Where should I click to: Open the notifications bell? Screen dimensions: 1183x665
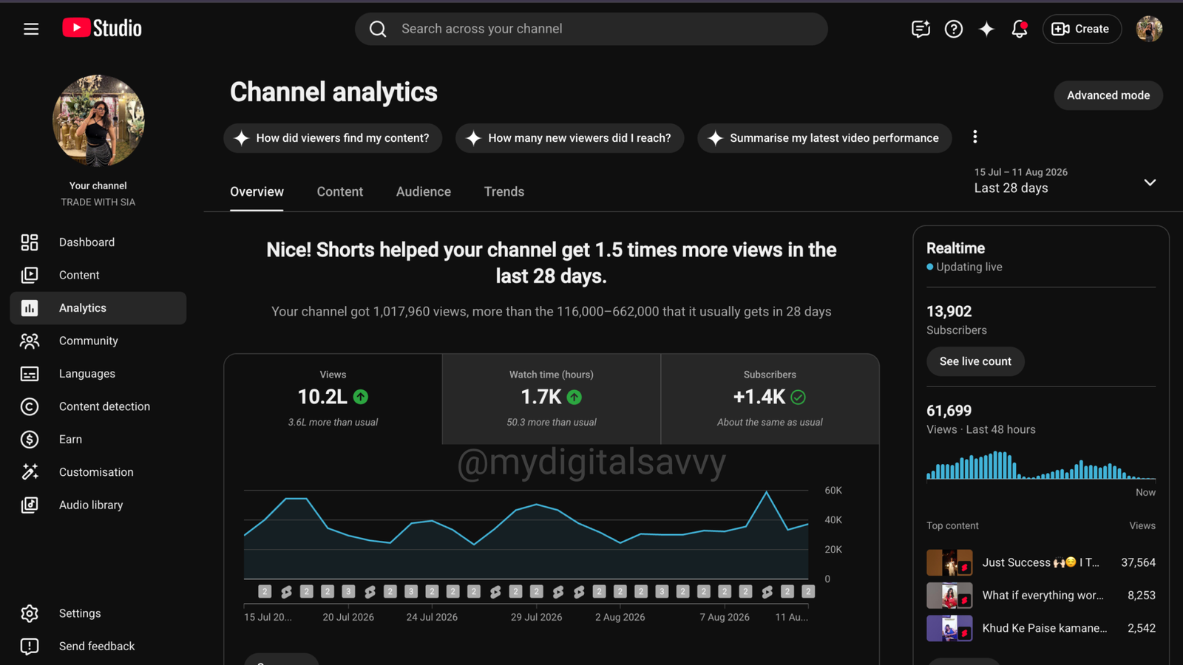tap(1020, 29)
